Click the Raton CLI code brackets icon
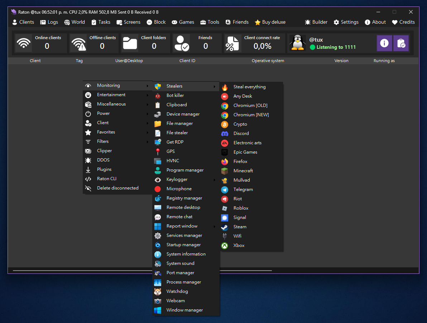427x323 pixels. [x=88, y=179]
